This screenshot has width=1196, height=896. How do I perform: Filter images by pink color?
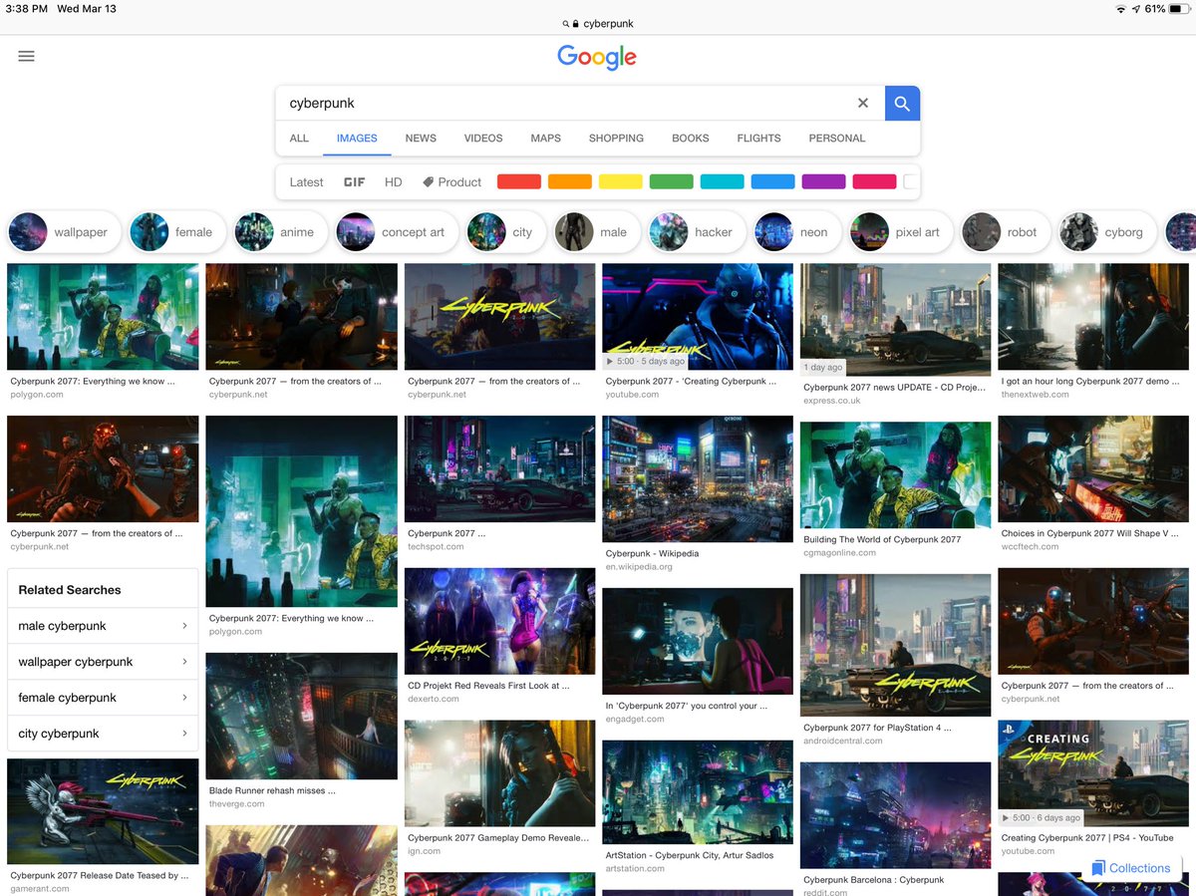pyautogui.click(x=875, y=181)
